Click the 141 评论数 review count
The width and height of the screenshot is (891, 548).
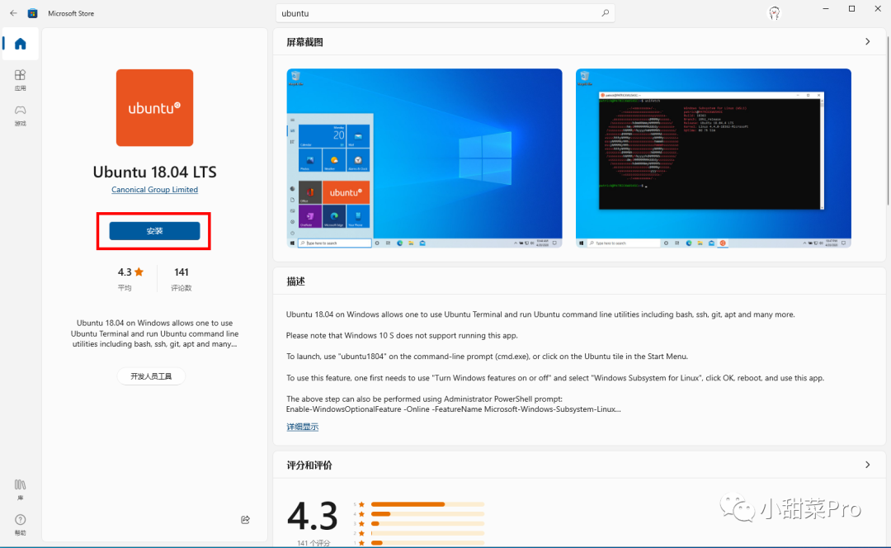tap(181, 279)
